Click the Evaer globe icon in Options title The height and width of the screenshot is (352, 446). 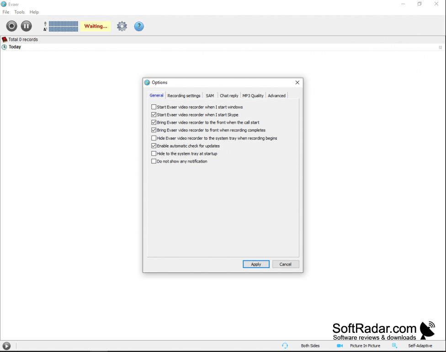pyautogui.click(x=147, y=82)
